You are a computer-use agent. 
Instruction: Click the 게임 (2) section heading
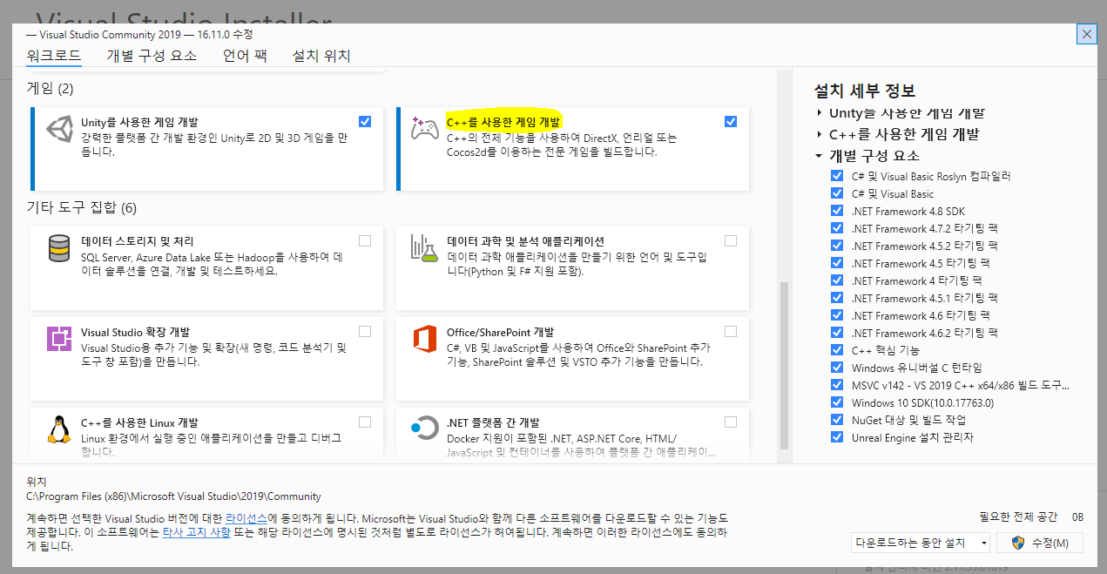[x=51, y=88]
